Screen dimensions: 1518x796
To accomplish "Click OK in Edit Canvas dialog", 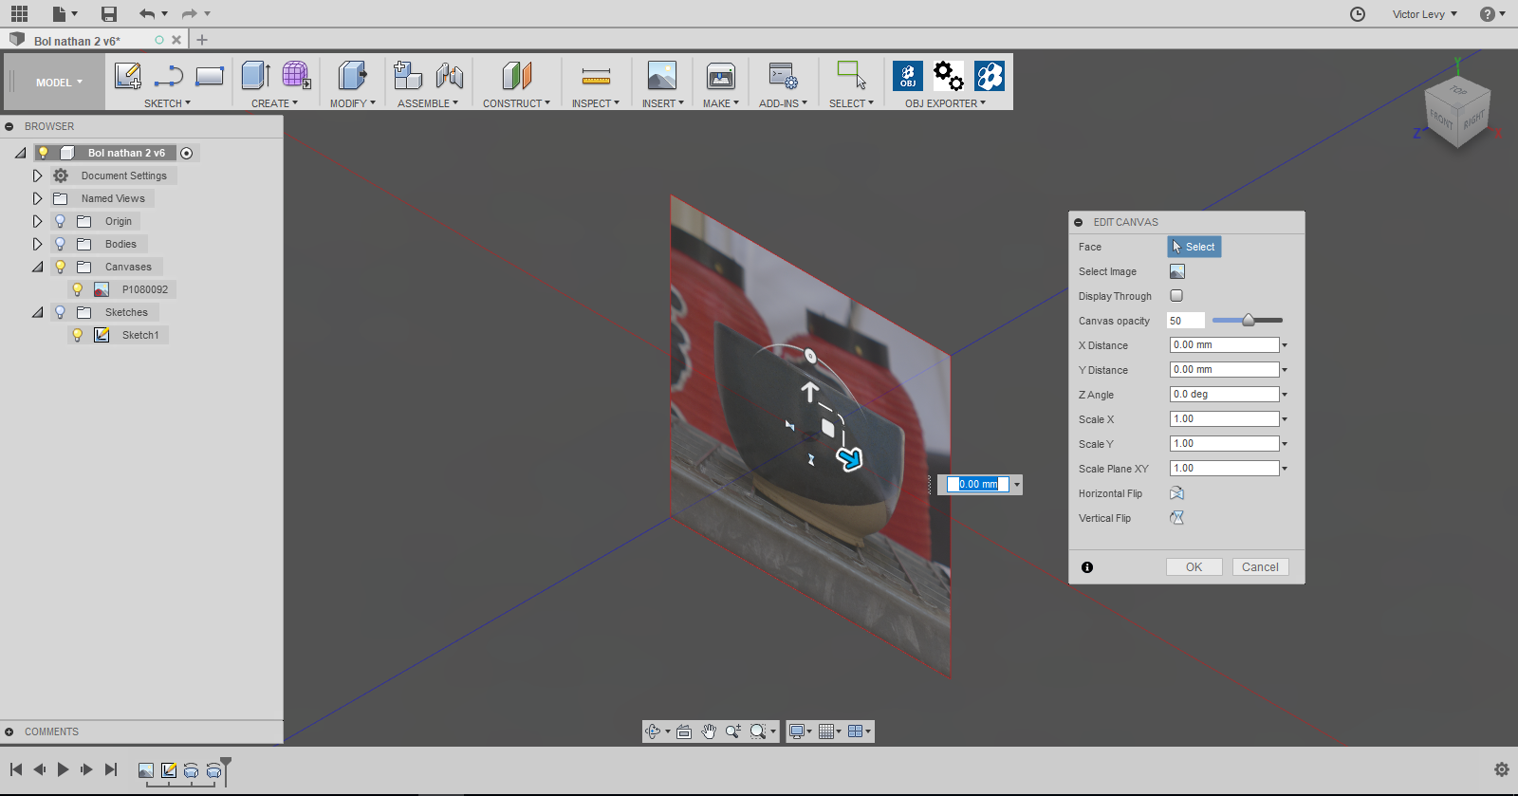I will (x=1194, y=567).
